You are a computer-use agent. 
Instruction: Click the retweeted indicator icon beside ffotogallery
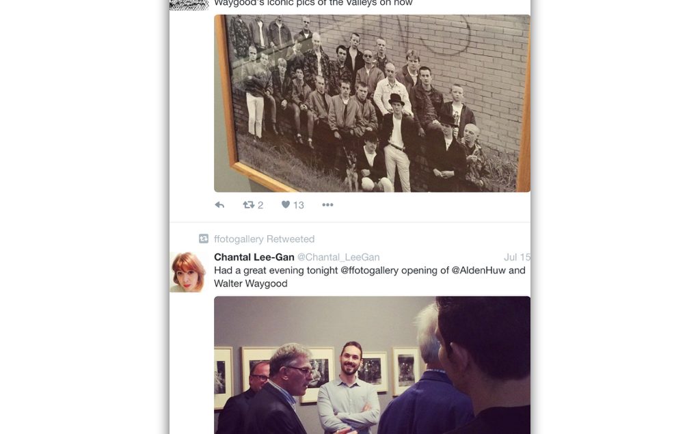(x=204, y=239)
